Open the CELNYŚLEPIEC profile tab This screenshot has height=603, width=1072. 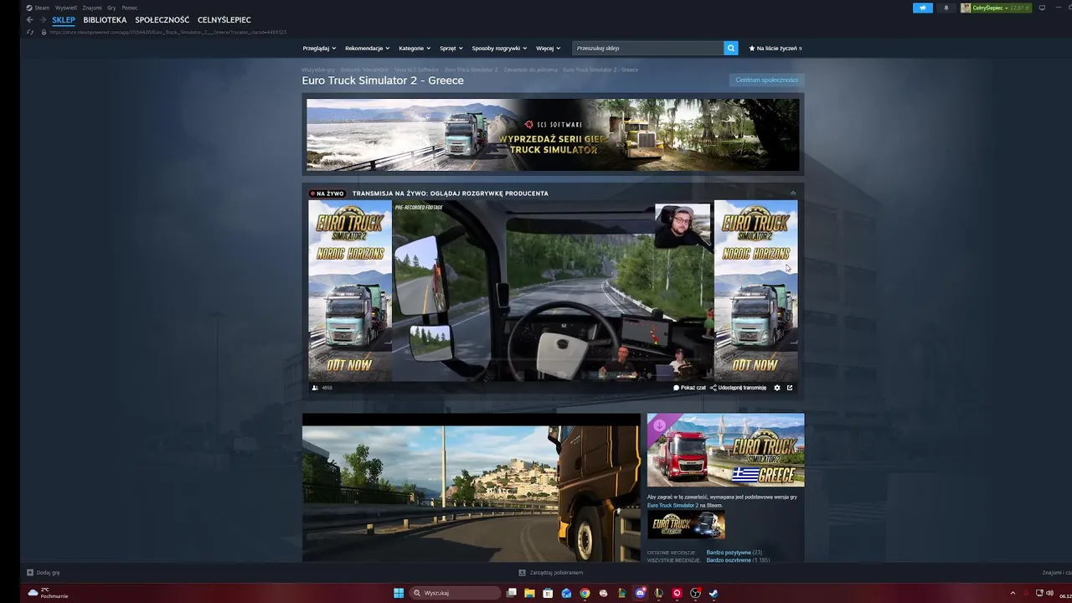(x=224, y=20)
